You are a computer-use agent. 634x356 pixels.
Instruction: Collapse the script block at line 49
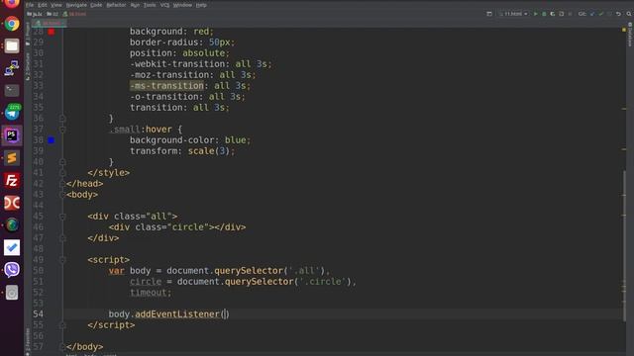coord(62,260)
